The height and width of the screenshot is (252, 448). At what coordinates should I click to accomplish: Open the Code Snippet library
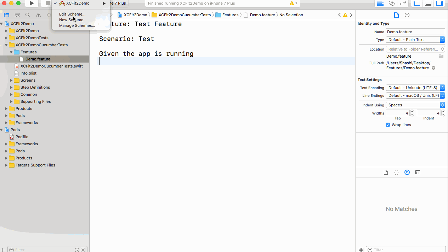point(397,172)
